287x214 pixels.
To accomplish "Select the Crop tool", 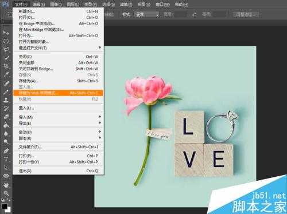I will (x=6, y=66).
